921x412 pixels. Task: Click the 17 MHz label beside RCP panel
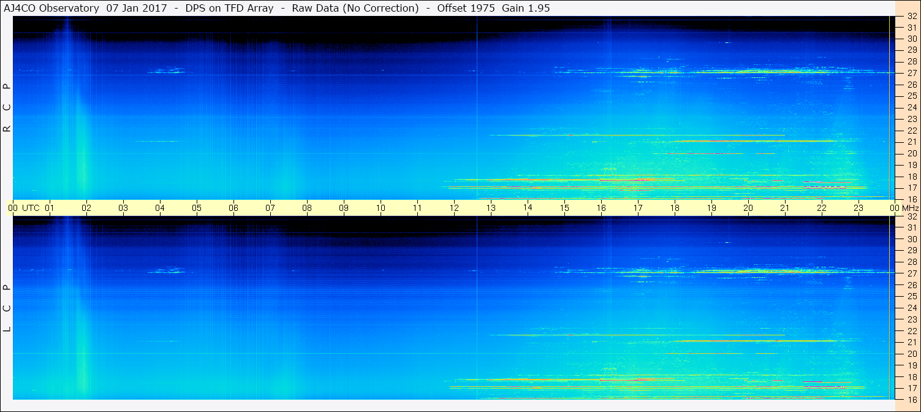[x=912, y=188]
